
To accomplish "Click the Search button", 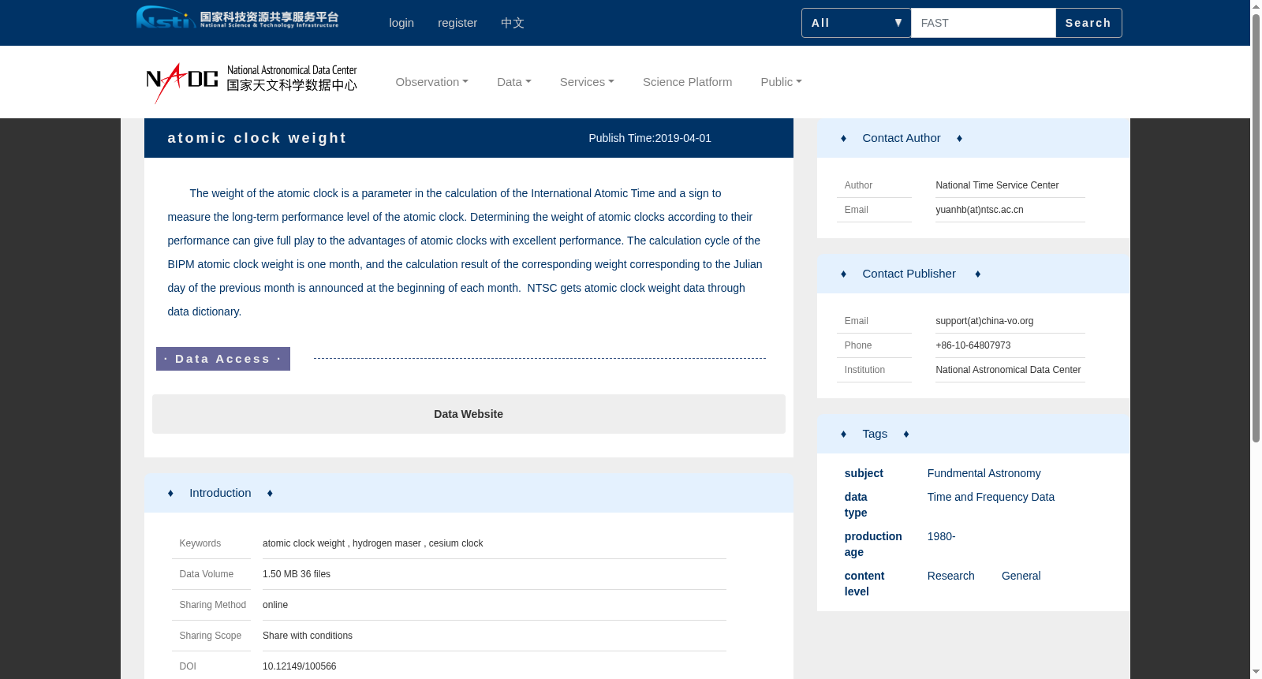I will click(x=1088, y=23).
